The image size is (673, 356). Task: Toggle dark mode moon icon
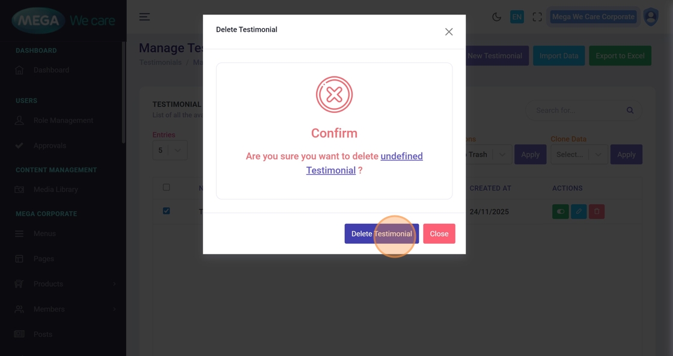pos(496,17)
